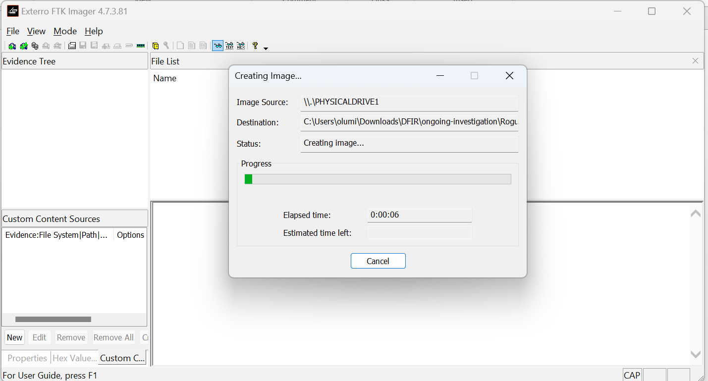The image size is (708, 381).
Task: Click the CAP indicator in status bar
Action: coord(632,375)
